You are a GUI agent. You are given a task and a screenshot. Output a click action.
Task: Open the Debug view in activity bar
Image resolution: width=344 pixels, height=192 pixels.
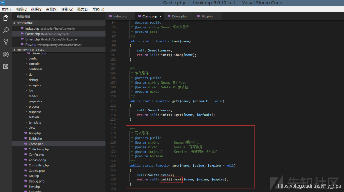(x=6, y=54)
